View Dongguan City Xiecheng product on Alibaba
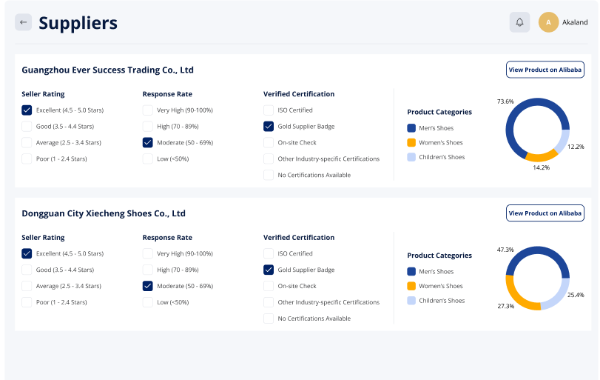Viewport: 600px width, 380px height. [x=545, y=213]
